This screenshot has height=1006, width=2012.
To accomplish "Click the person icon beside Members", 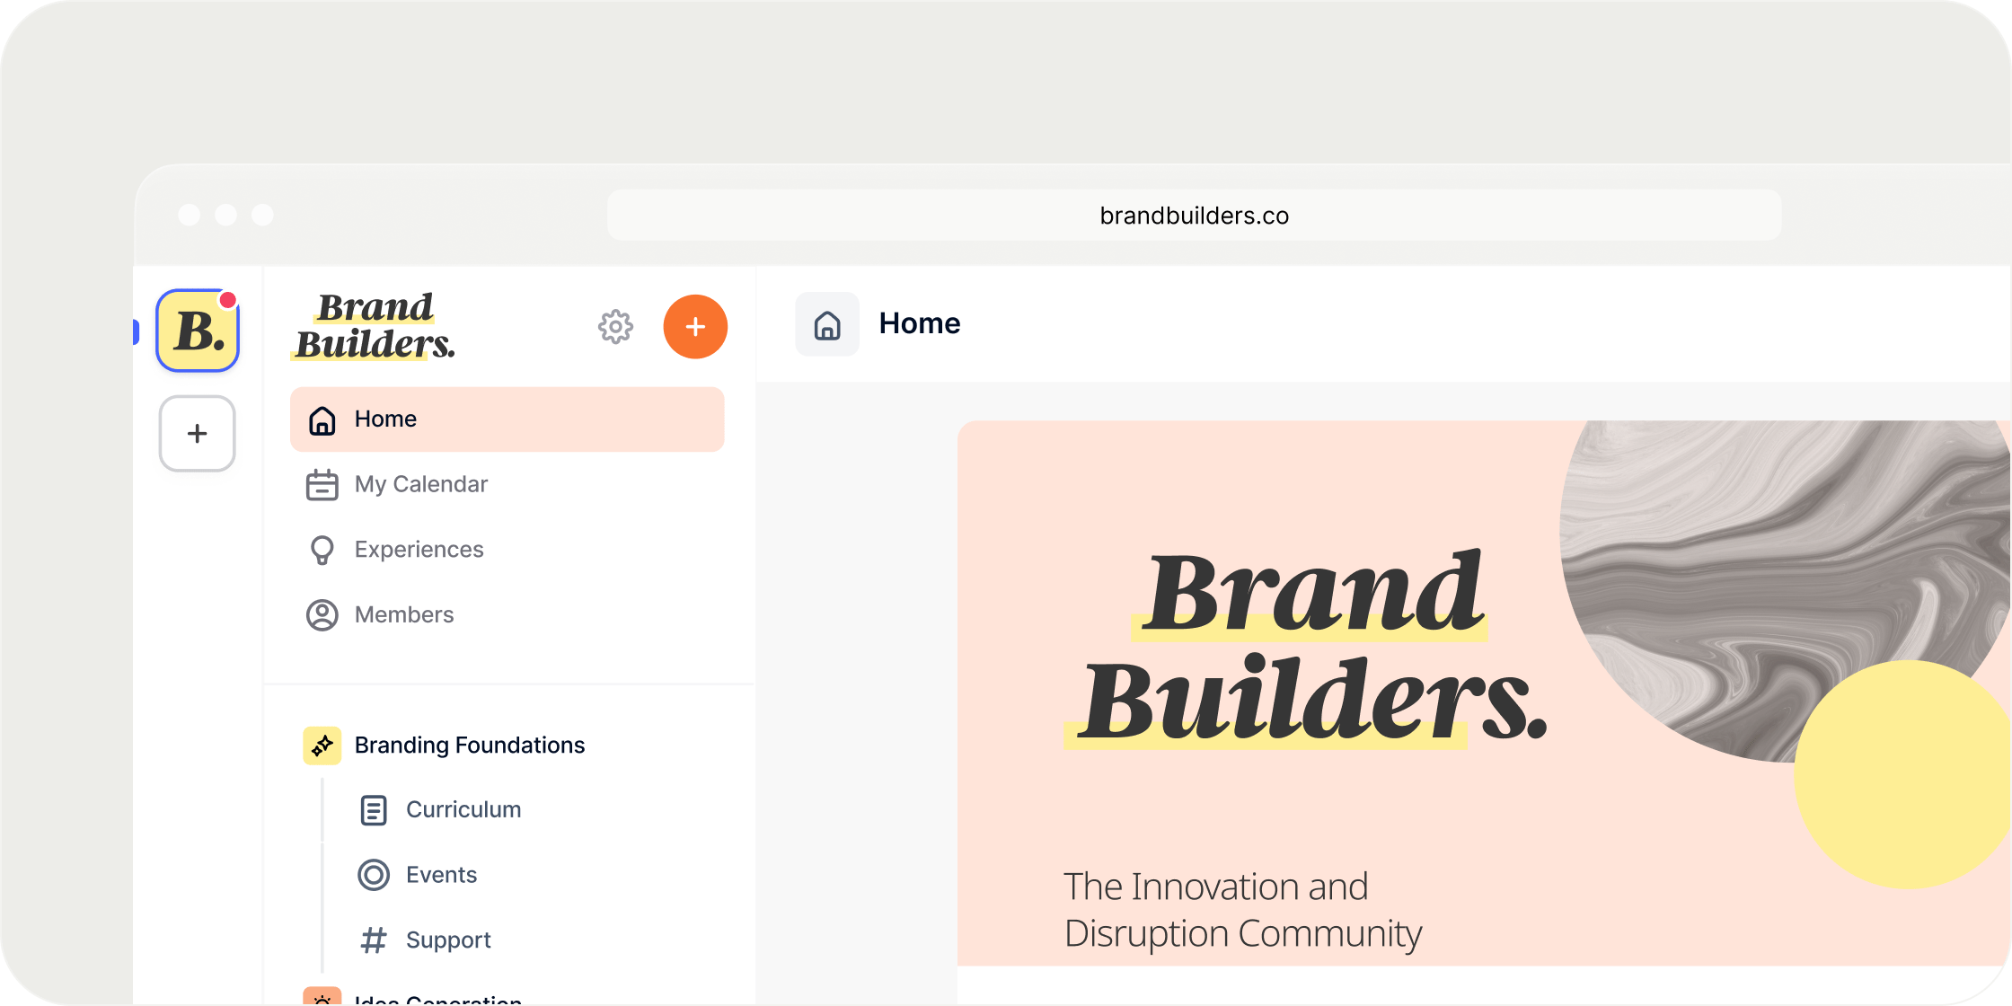I will [x=322, y=615].
